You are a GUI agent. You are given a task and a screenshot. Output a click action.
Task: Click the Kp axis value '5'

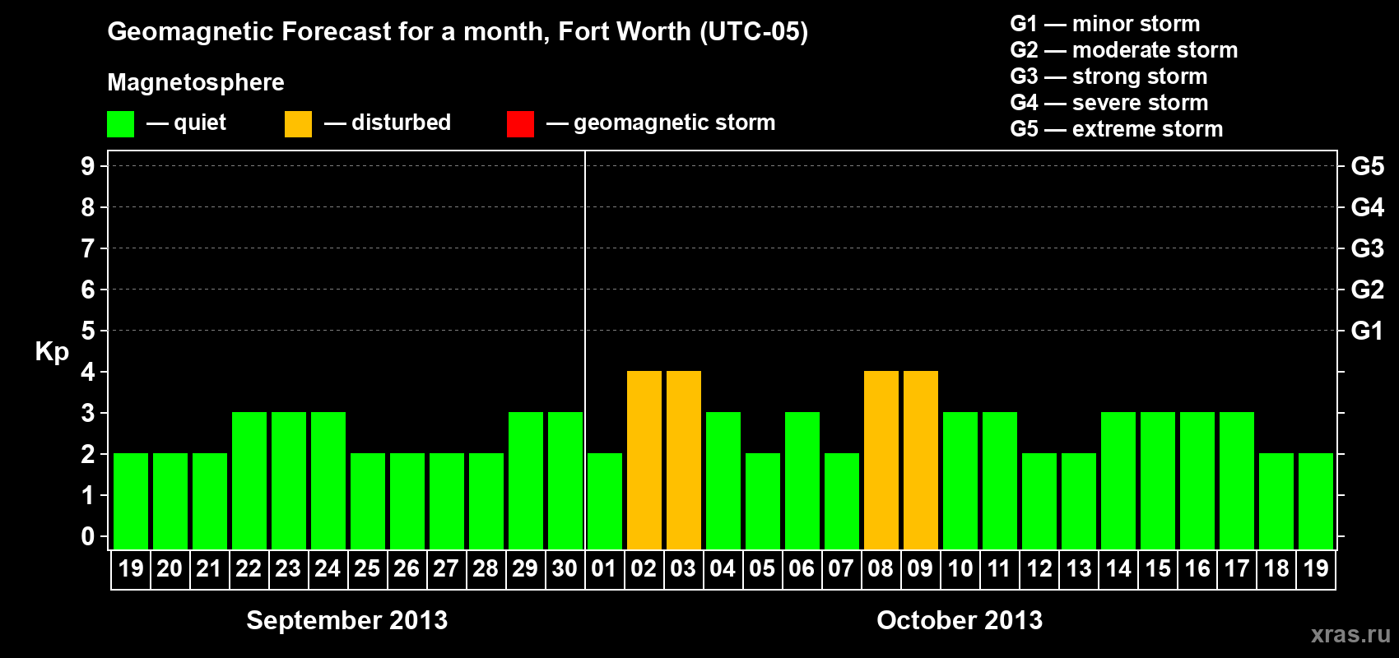tap(88, 331)
